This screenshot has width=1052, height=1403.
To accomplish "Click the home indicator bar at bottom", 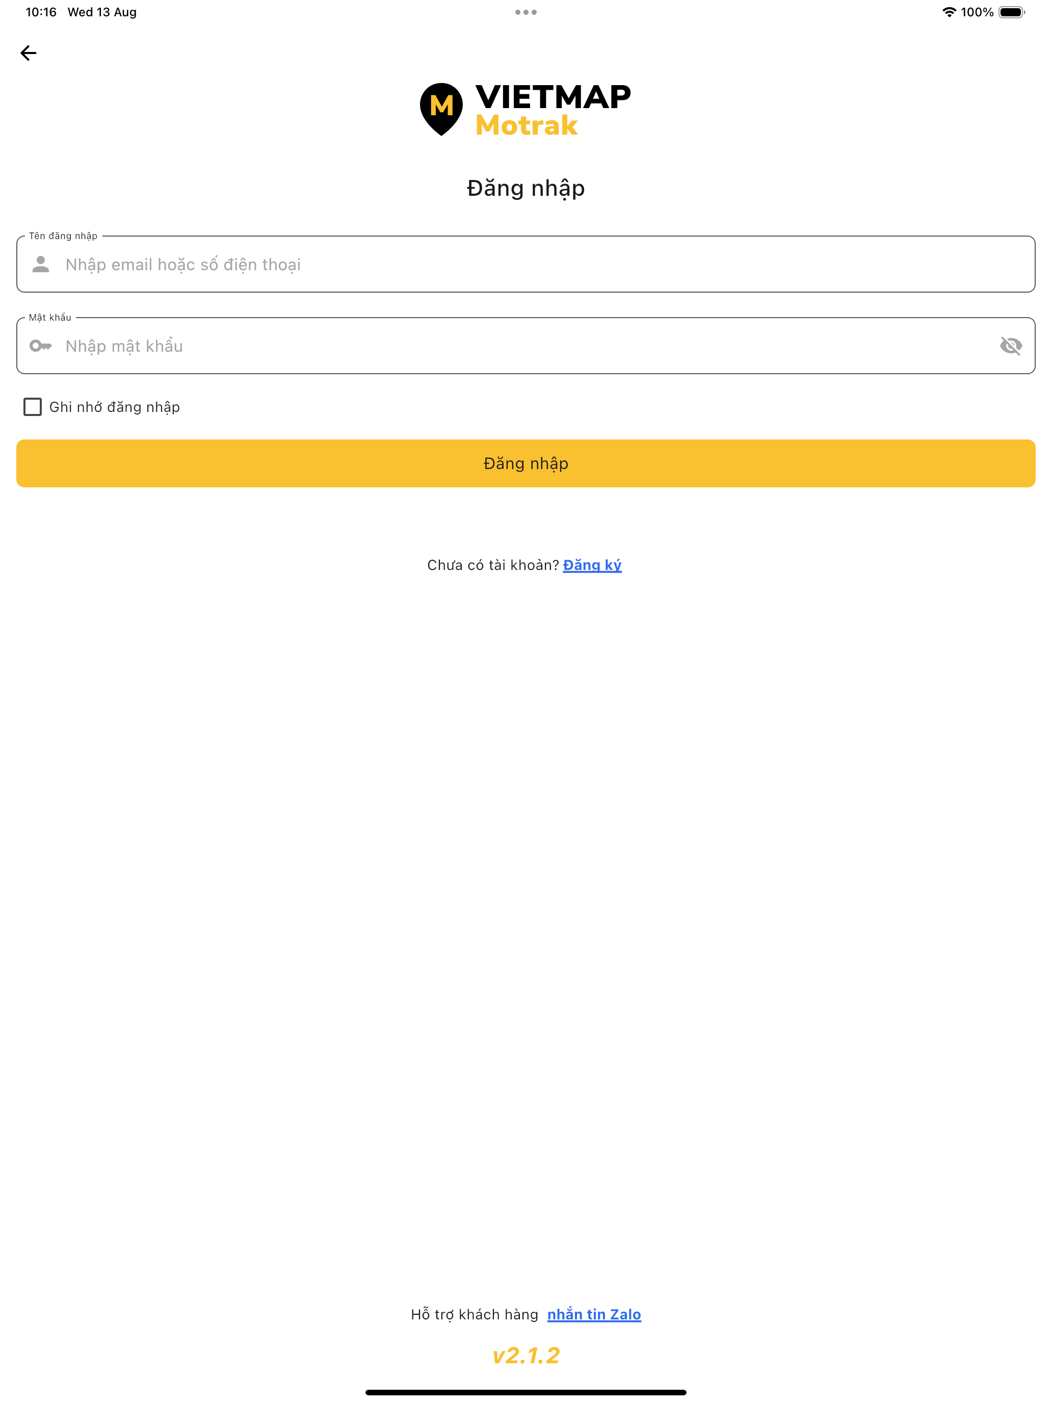I will (525, 1392).
